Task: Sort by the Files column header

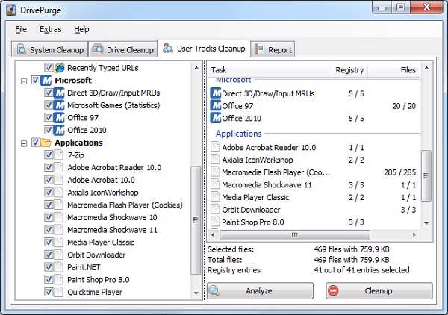Action: click(x=394, y=70)
